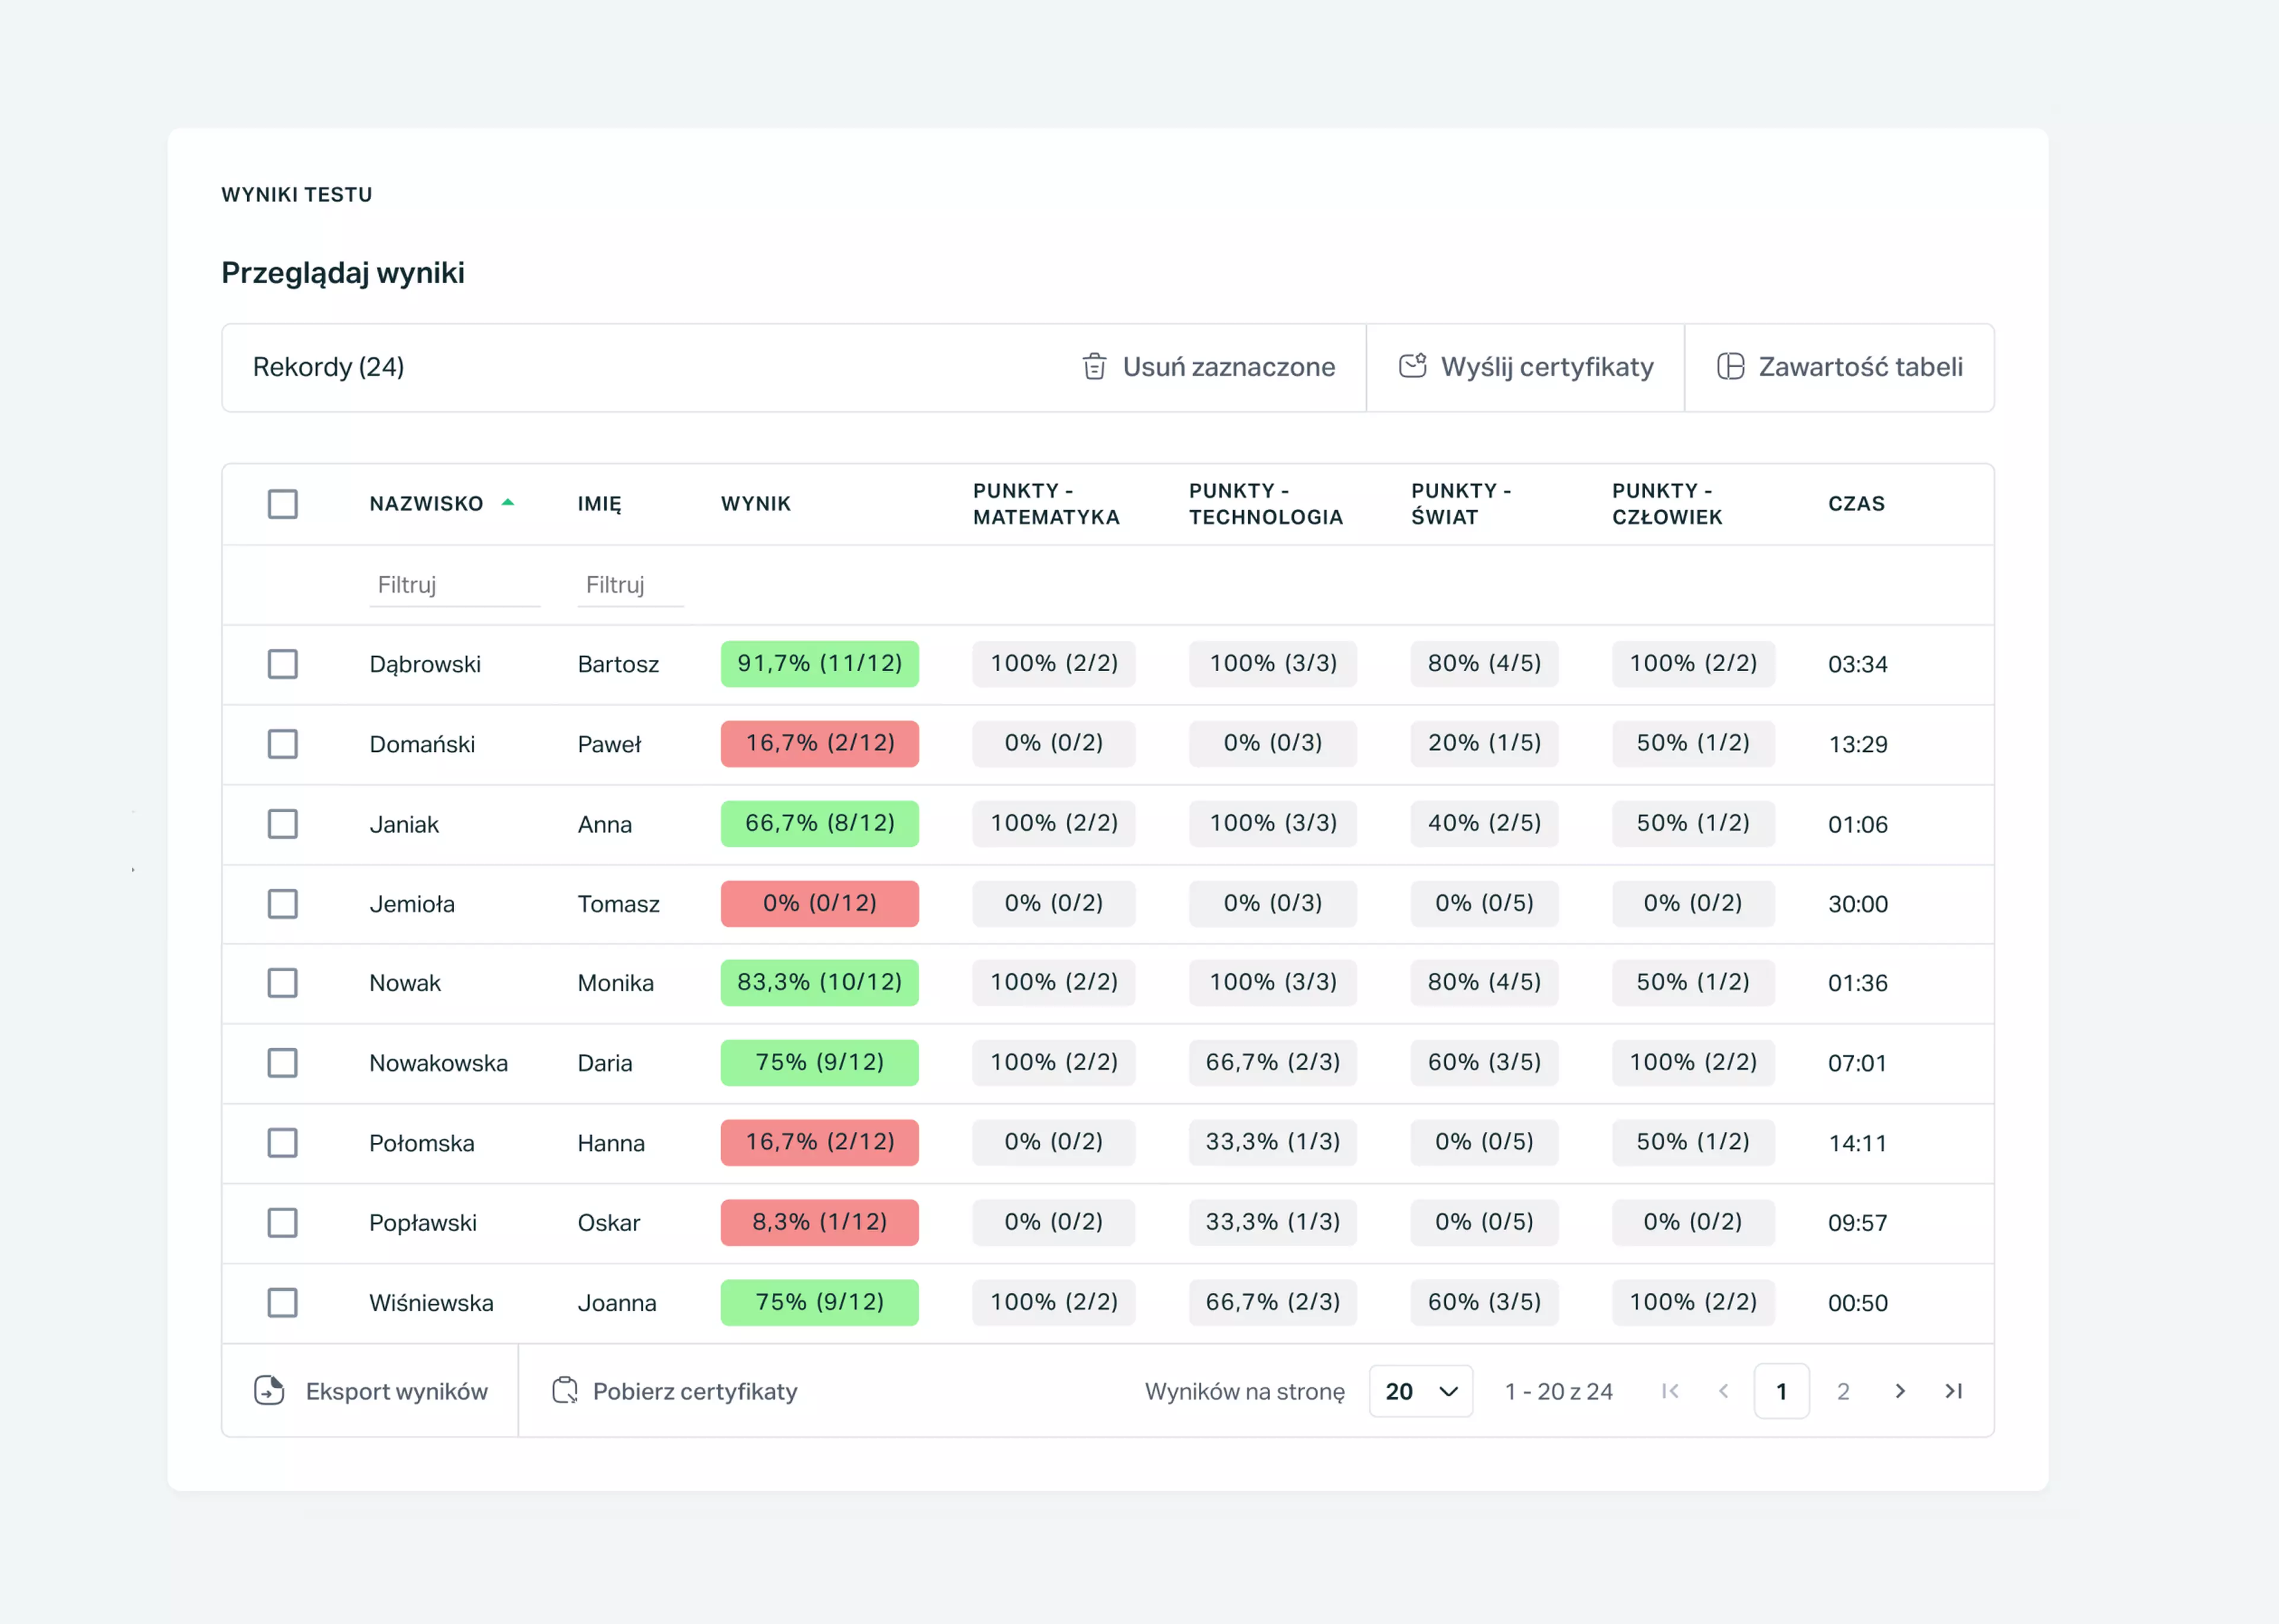
Task: Click the time value 13:29
Action: 1858,744
